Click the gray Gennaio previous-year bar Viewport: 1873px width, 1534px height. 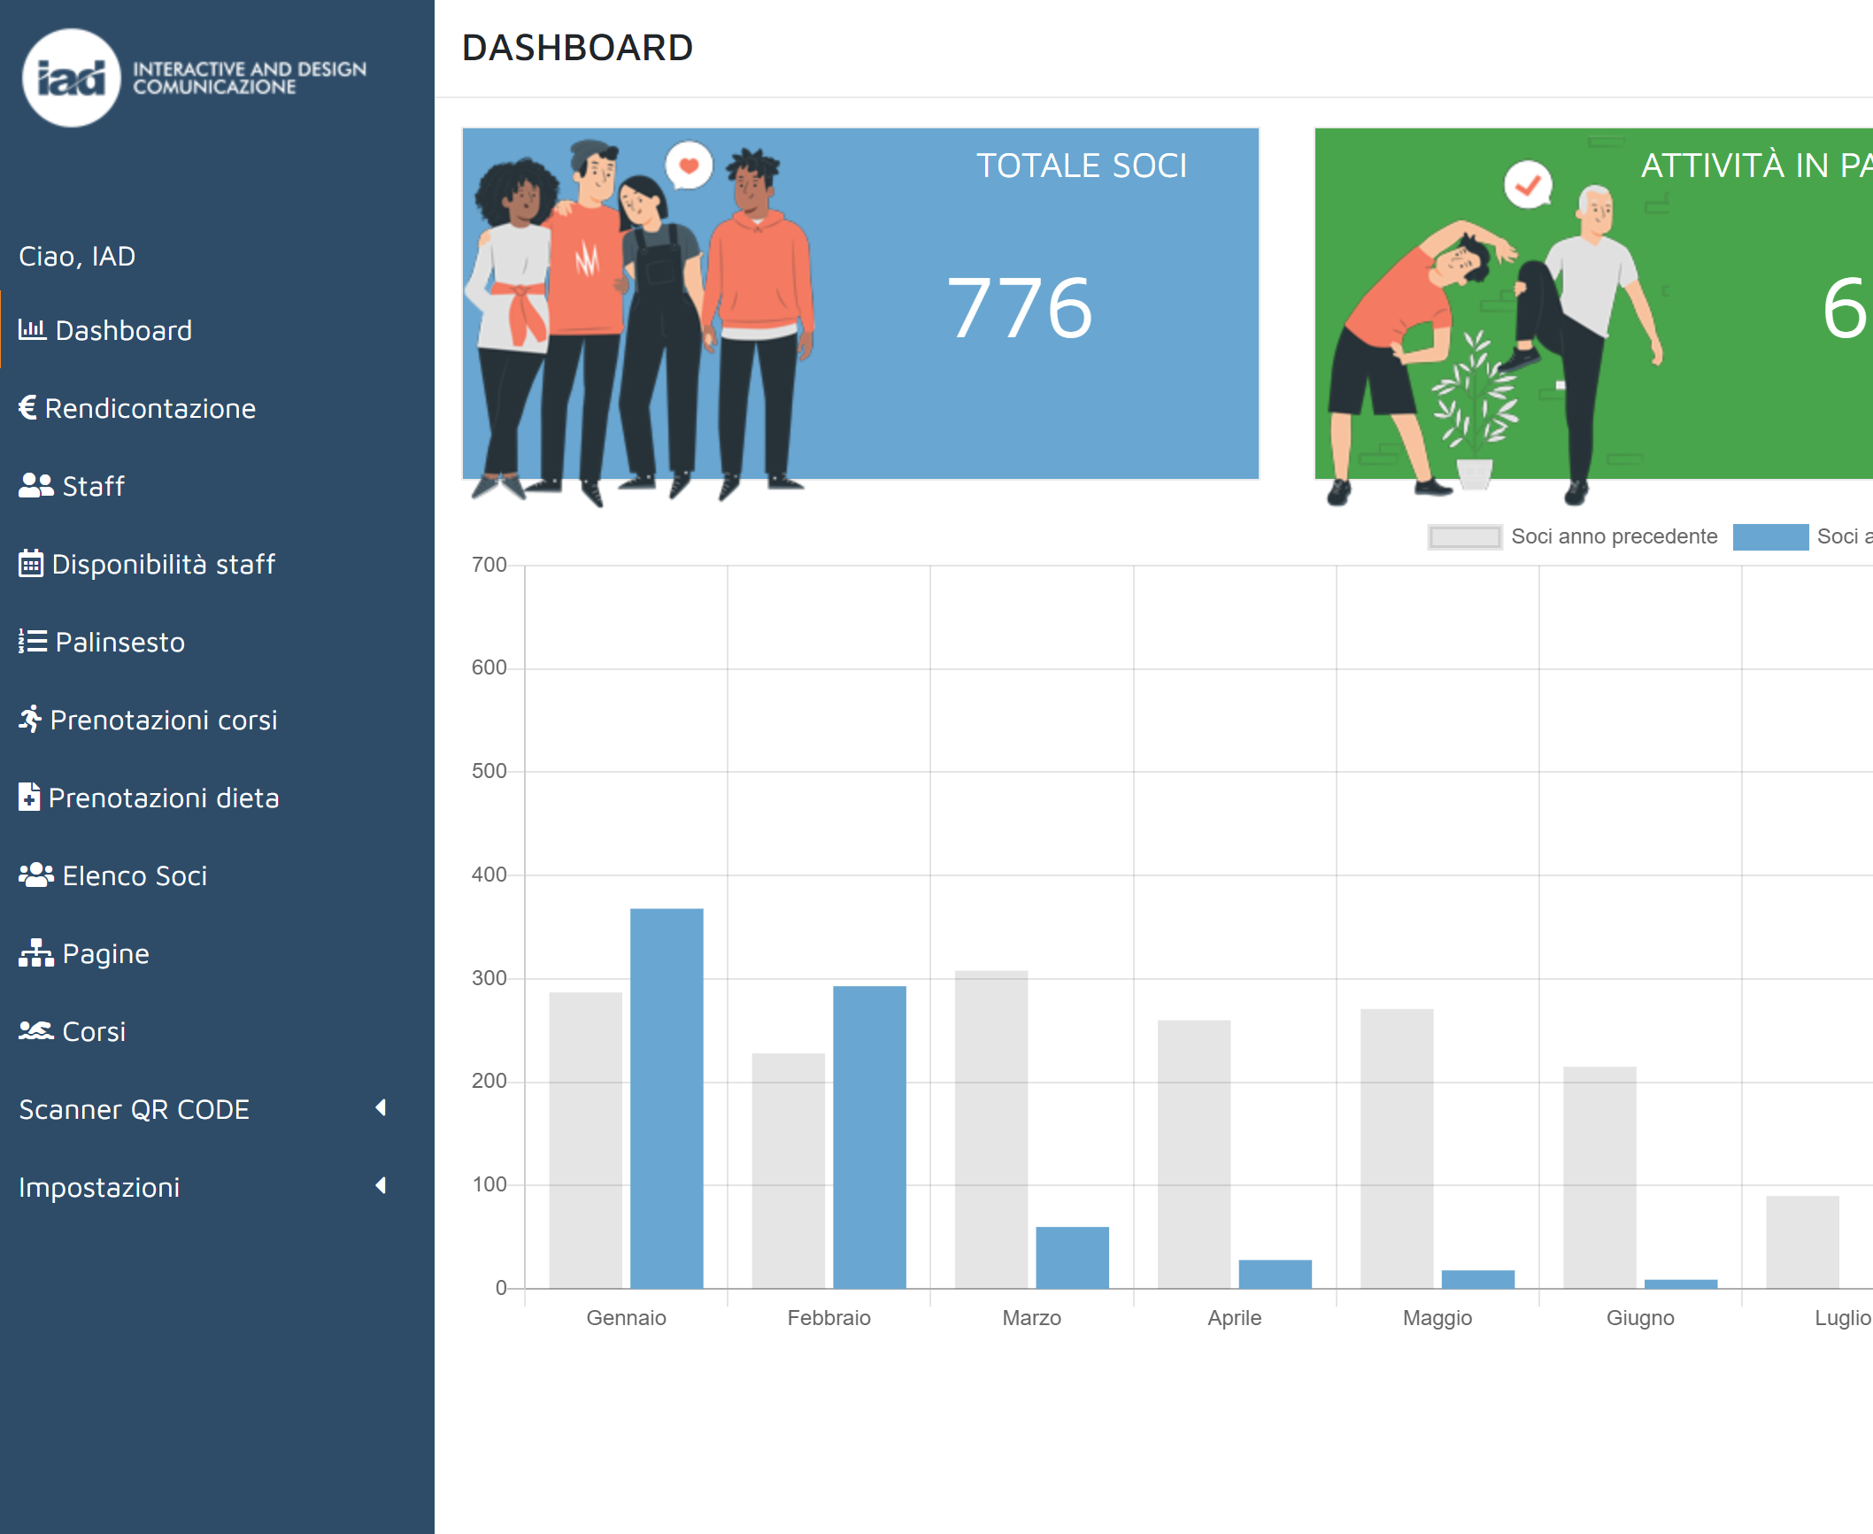pyautogui.click(x=585, y=1140)
